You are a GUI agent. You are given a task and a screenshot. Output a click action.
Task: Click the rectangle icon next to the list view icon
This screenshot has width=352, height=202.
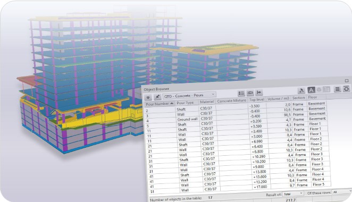click(250, 92)
